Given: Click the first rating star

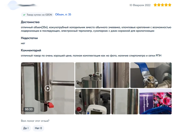Looking at the screenshot, I should pos(155,5).
